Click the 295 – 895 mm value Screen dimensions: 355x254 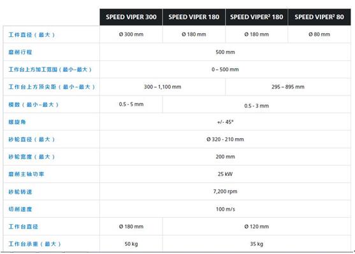click(x=288, y=87)
